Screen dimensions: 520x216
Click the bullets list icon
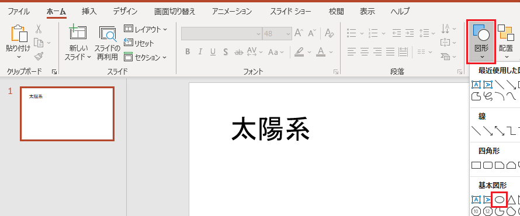click(x=352, y=33)
